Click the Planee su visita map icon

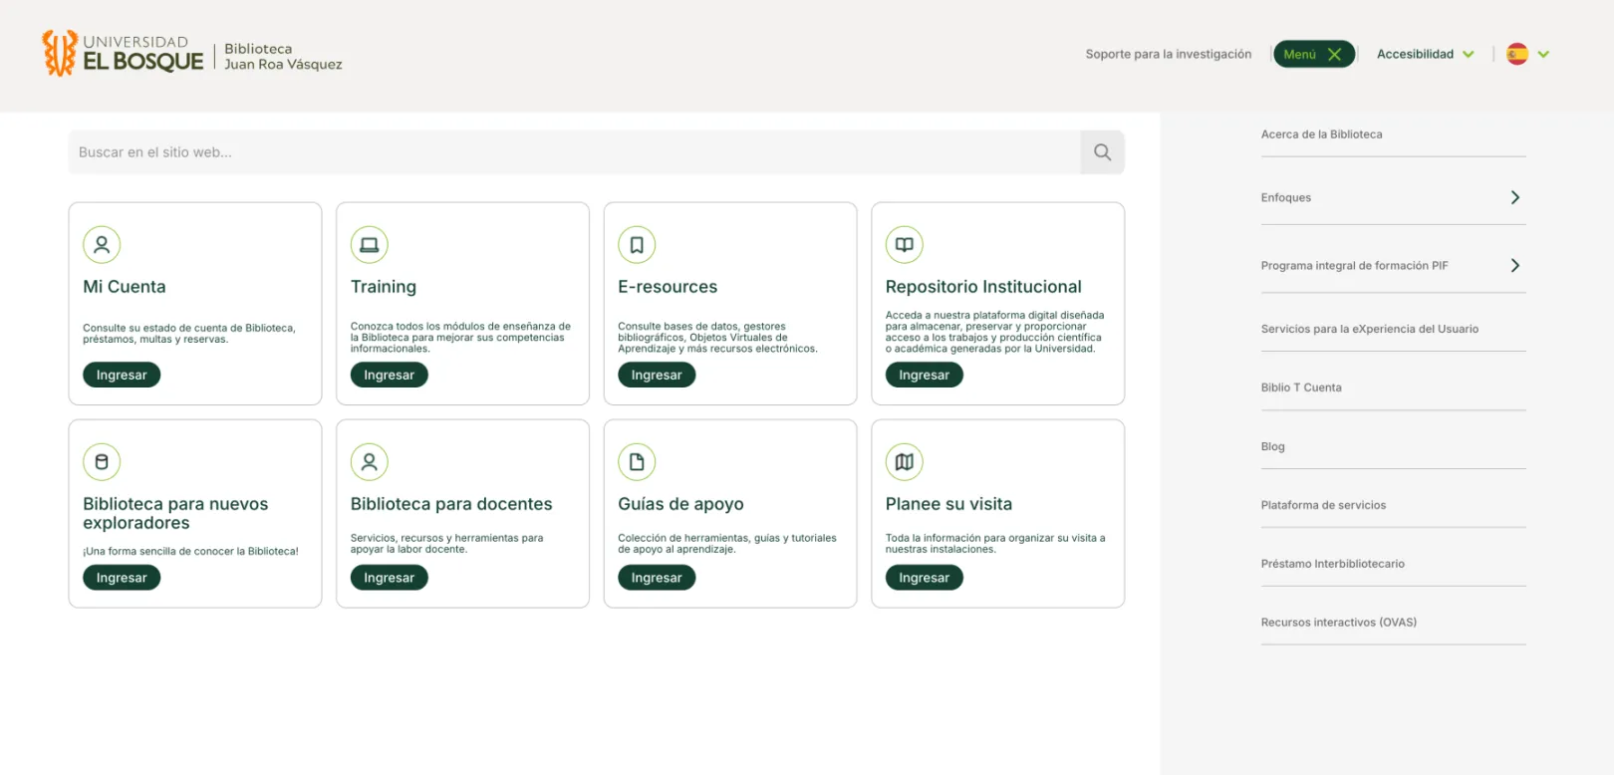click(x=904, y=462)
